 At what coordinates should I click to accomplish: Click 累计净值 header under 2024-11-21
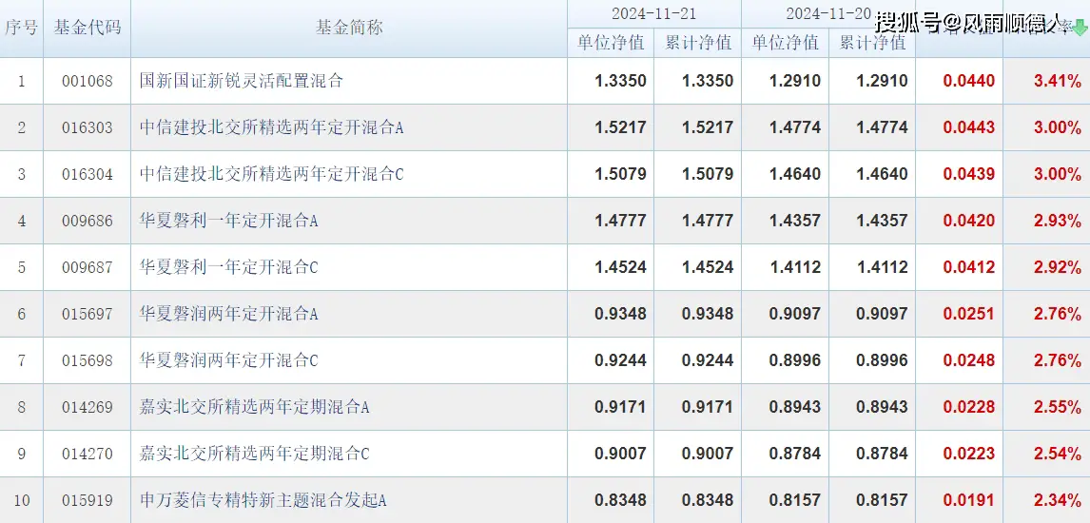(698, 43)
